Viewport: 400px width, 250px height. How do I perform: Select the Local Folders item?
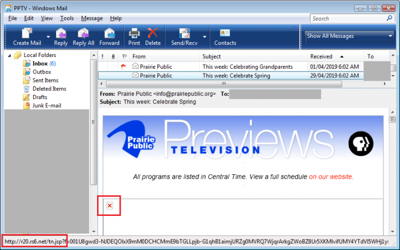(x=39, y=55)
